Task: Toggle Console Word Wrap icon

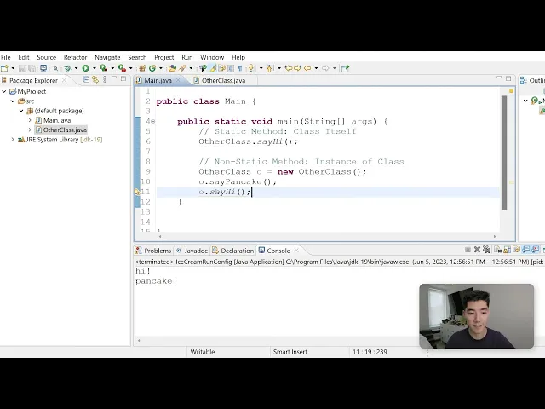Action: click(x=516, y=250)
